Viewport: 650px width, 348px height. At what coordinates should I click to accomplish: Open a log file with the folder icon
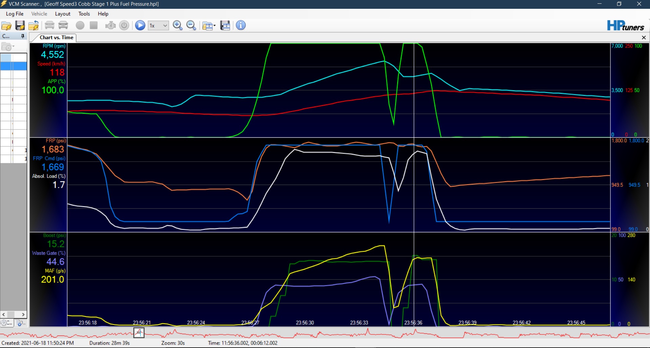click(6, 25)
